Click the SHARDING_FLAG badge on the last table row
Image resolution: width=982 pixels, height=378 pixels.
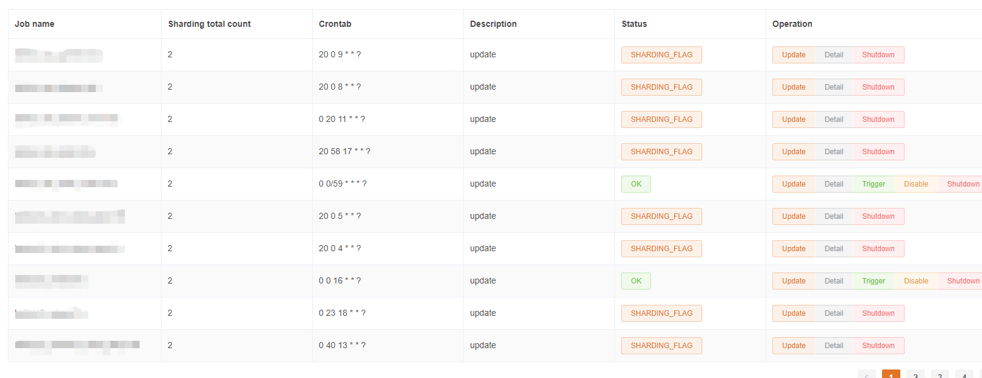[661, 345]
